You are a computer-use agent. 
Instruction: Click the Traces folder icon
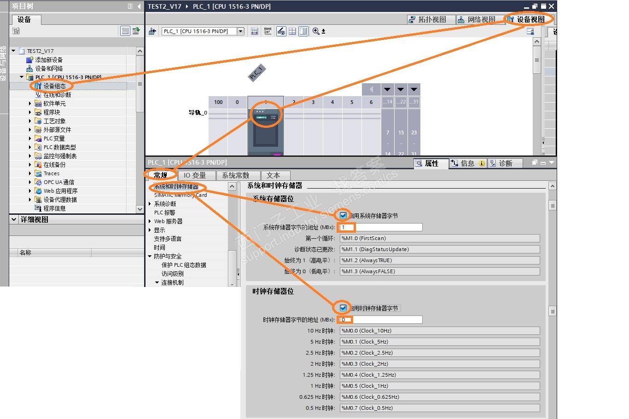pos(38,173)
